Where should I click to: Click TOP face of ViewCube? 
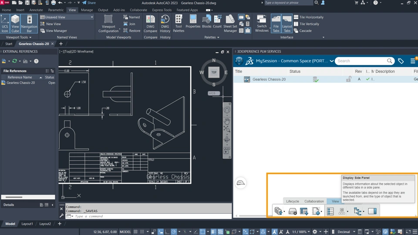pos(214,72)
